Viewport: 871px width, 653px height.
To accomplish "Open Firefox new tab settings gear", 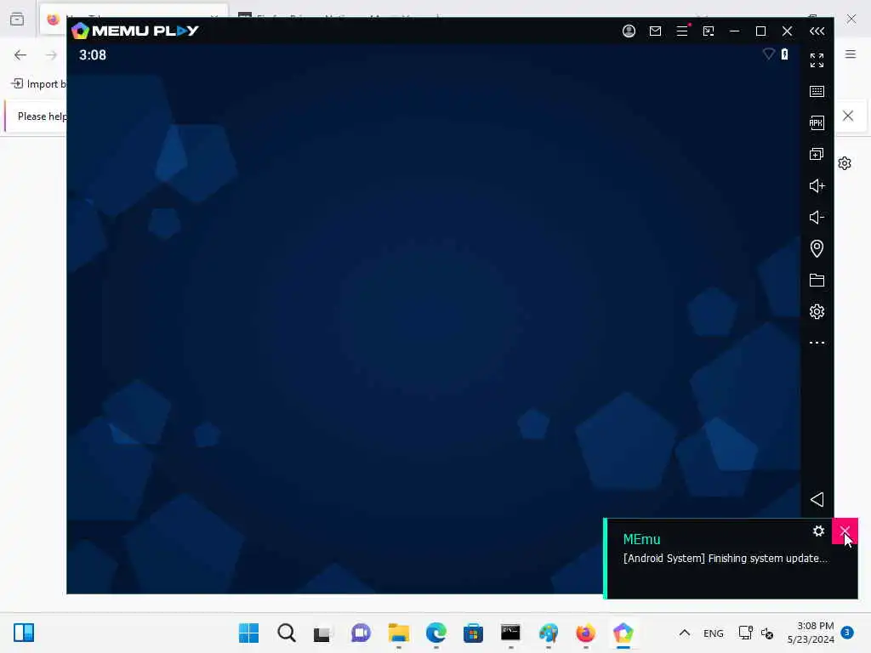I will [x=845, y=163].
